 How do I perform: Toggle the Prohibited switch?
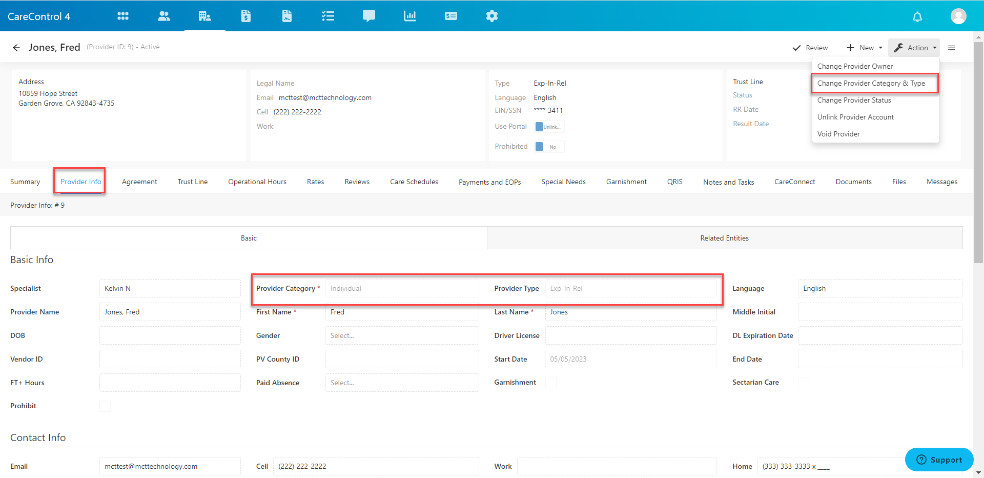[549, 147]
